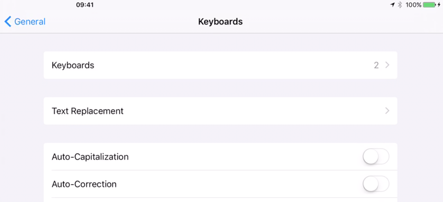Expand the Keyboards row chevron
443x202 pixels.
387,65
